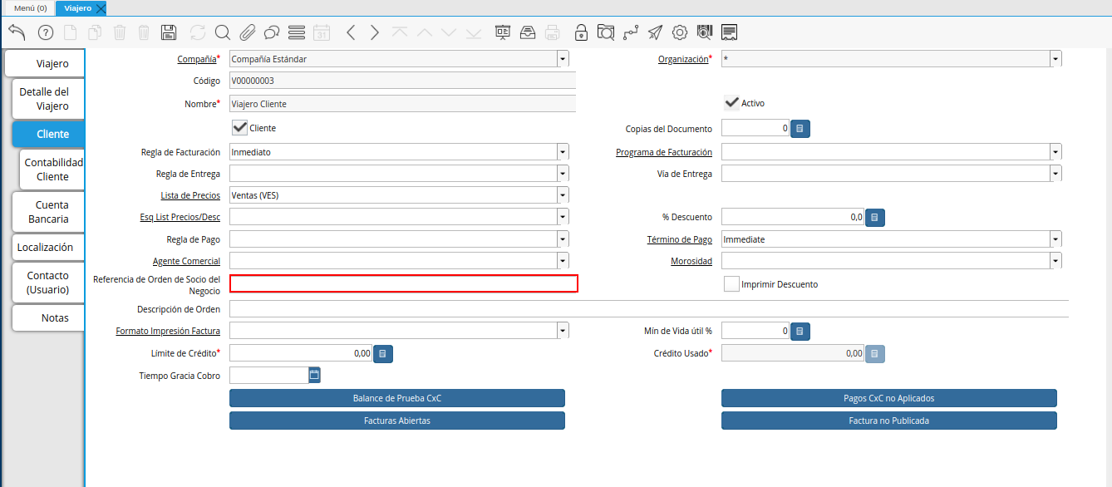
Task: Expand the Regla de Facturación dropdown
Action: (x=563, y=152)
